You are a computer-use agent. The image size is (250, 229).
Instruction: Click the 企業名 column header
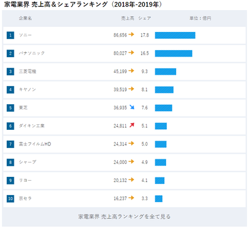25,18
